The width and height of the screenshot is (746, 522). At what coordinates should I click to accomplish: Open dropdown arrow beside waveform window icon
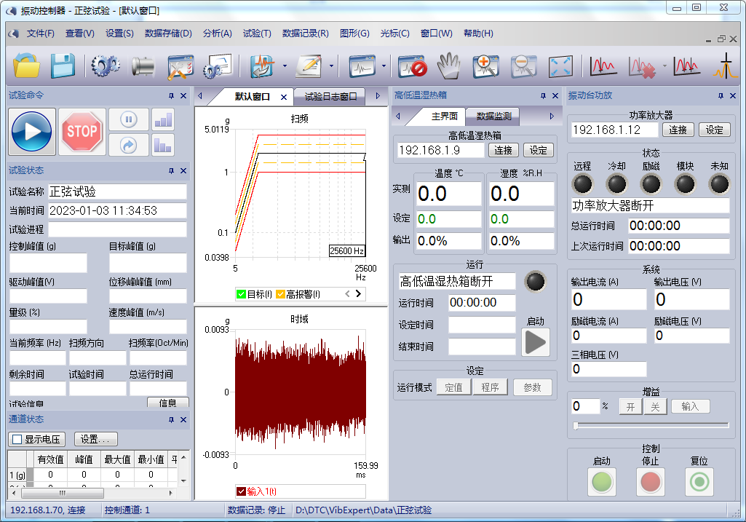(384, 66)
